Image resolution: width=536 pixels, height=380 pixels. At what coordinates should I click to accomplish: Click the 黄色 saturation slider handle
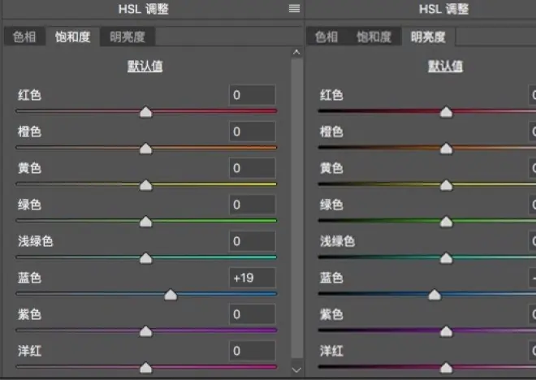pyautogui.click(x=146, y=185)
